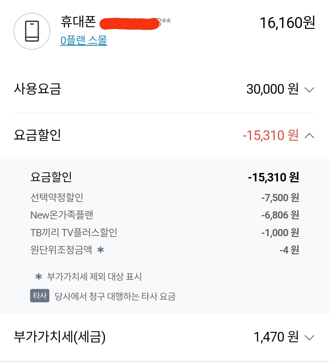Expand the 부가가치세(세금) chevron
Image resolution: width=329 pixels, height=362 pixels.
[x=309, y=337]
